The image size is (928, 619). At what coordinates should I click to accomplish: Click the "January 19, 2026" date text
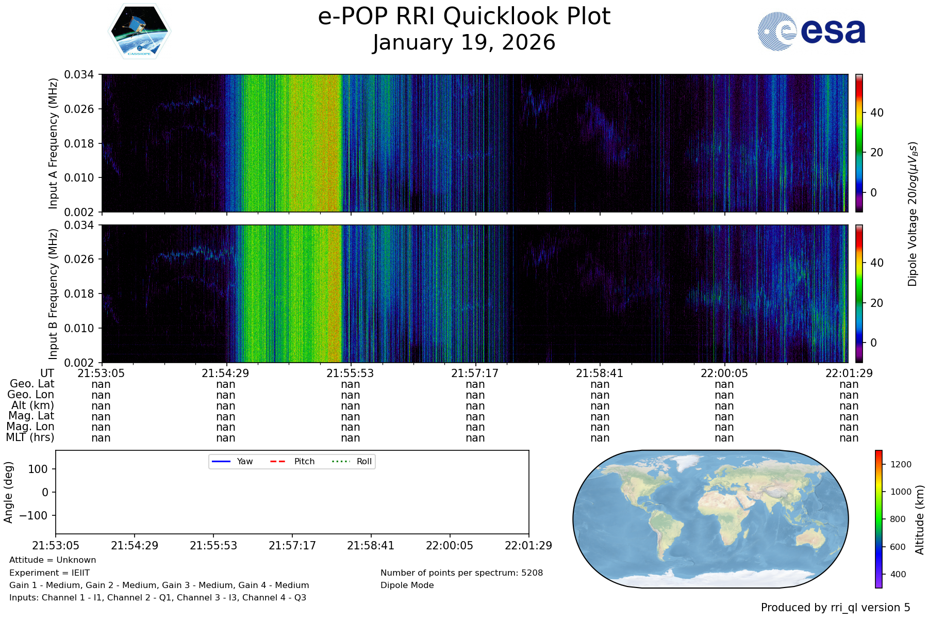464,43
